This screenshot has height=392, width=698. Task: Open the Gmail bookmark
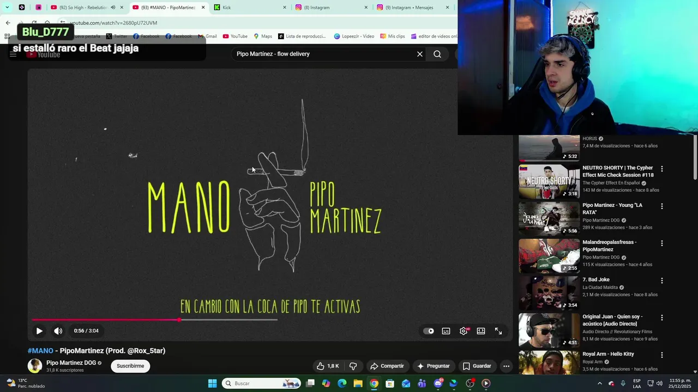click(x=207, y=36)
